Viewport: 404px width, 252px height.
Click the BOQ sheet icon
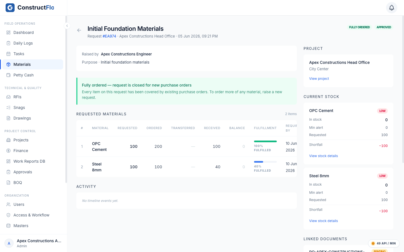tap(8, 183)
